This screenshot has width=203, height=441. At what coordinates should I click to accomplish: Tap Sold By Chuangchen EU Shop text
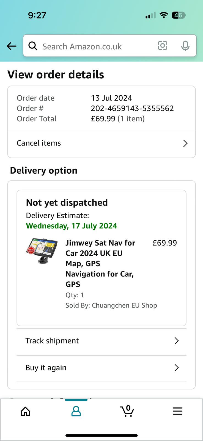[x=111, y=305]
